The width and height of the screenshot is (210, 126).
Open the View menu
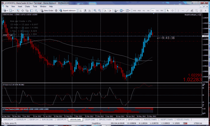[13, 6]
